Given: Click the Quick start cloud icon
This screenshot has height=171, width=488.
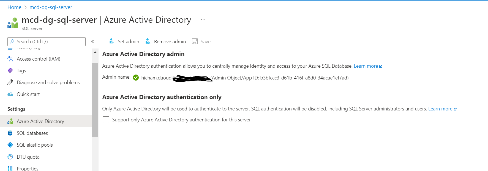Looking at the screenshot, I should click(10, 94).
